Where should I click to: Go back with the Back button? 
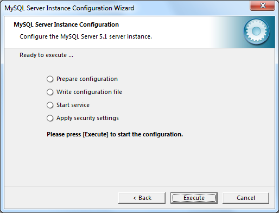pos(142,198)
